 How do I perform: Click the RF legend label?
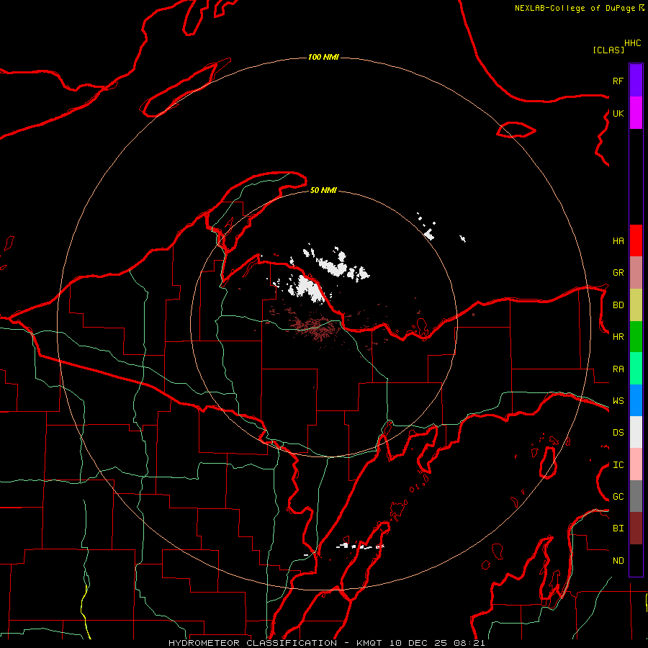(618, 81)
